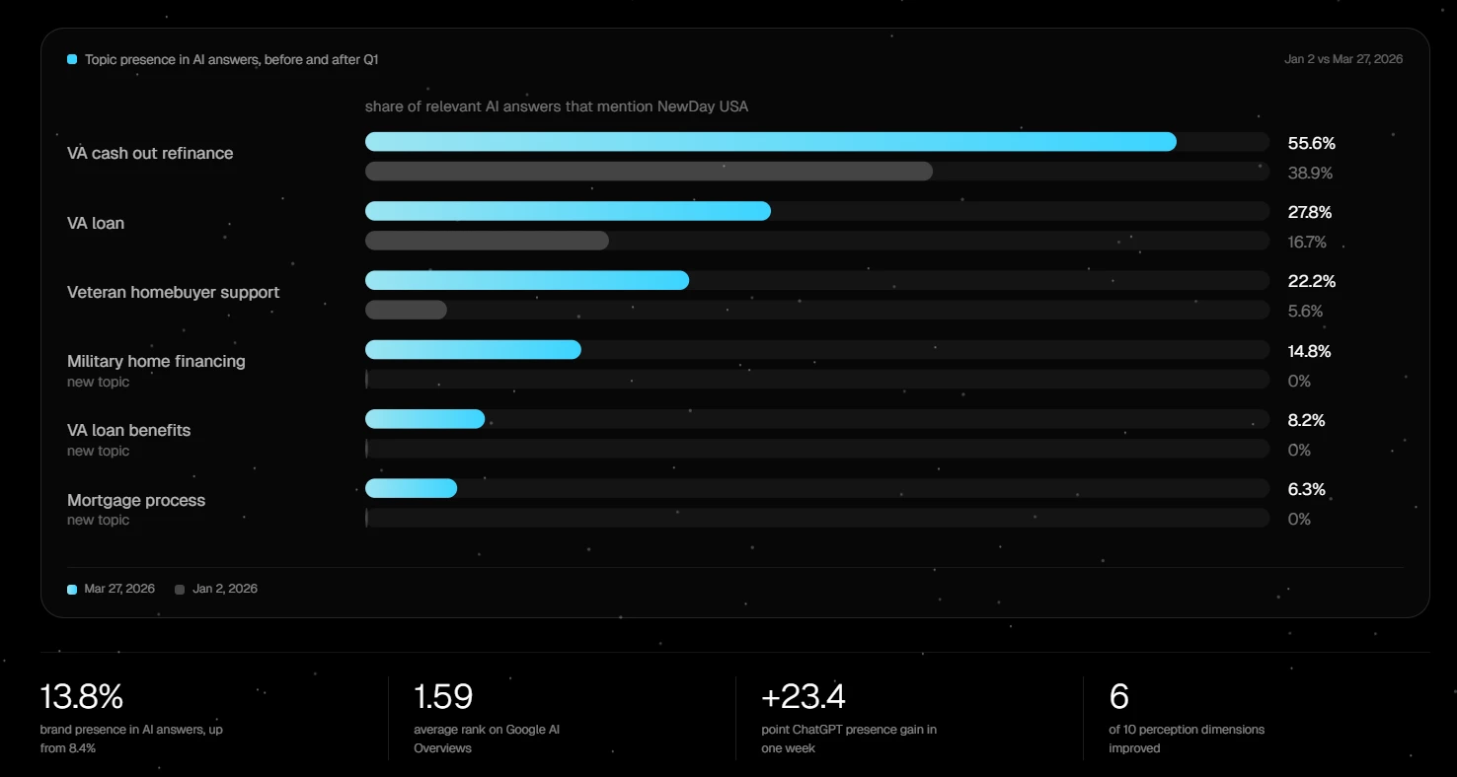Click the 27.8% value
This screenshot has width=1457, height=777.
click(1310, 212)
